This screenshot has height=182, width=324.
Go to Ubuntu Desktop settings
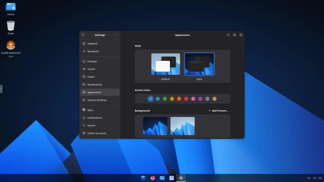(100, 100)
